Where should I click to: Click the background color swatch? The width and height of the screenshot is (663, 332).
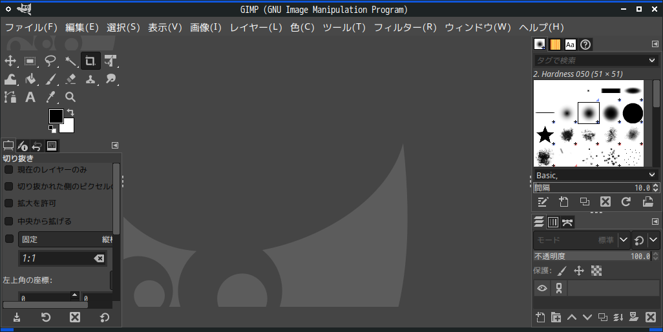[x=68, y=127]
